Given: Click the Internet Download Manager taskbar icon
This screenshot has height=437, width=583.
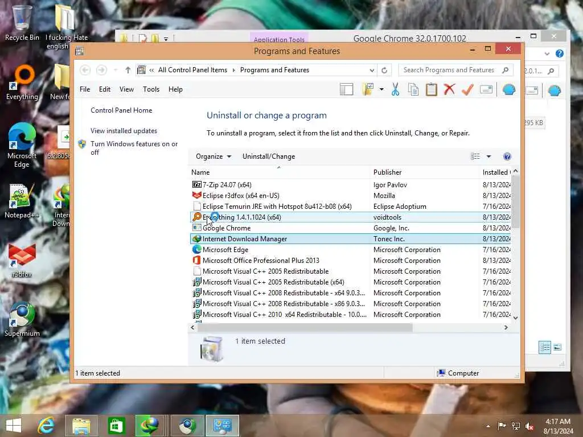Looking at the screenshot, I should (x=149, y=426).
